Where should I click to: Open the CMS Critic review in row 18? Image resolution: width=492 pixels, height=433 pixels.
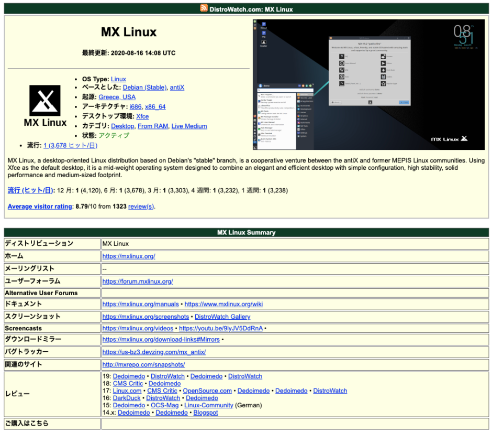tap(128, 383)
